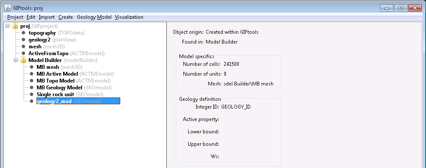426x168 pixels.
Task: Click the Mesh path value text
Action: [x=248, y=84]
